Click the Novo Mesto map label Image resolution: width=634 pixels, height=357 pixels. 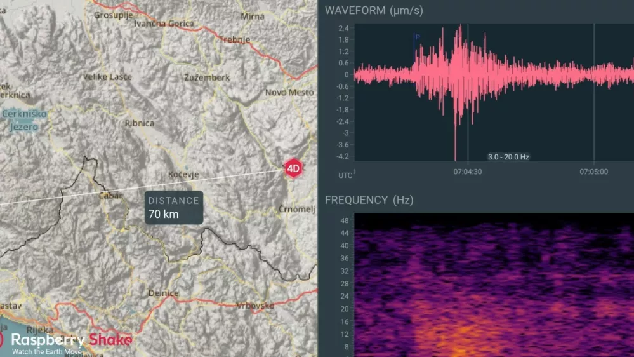pyautogui.click(x=289, y=92)
